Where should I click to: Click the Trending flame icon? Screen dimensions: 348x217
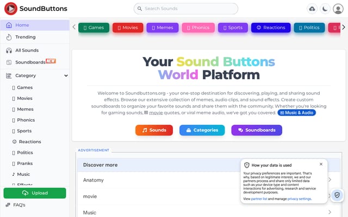[x=9, y=37]
